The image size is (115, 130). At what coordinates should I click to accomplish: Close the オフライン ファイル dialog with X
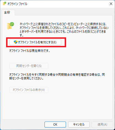tap(111, 4)
